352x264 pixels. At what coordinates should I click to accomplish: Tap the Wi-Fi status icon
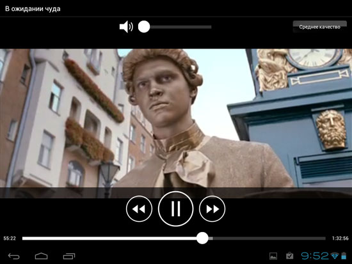pos(335,256)
